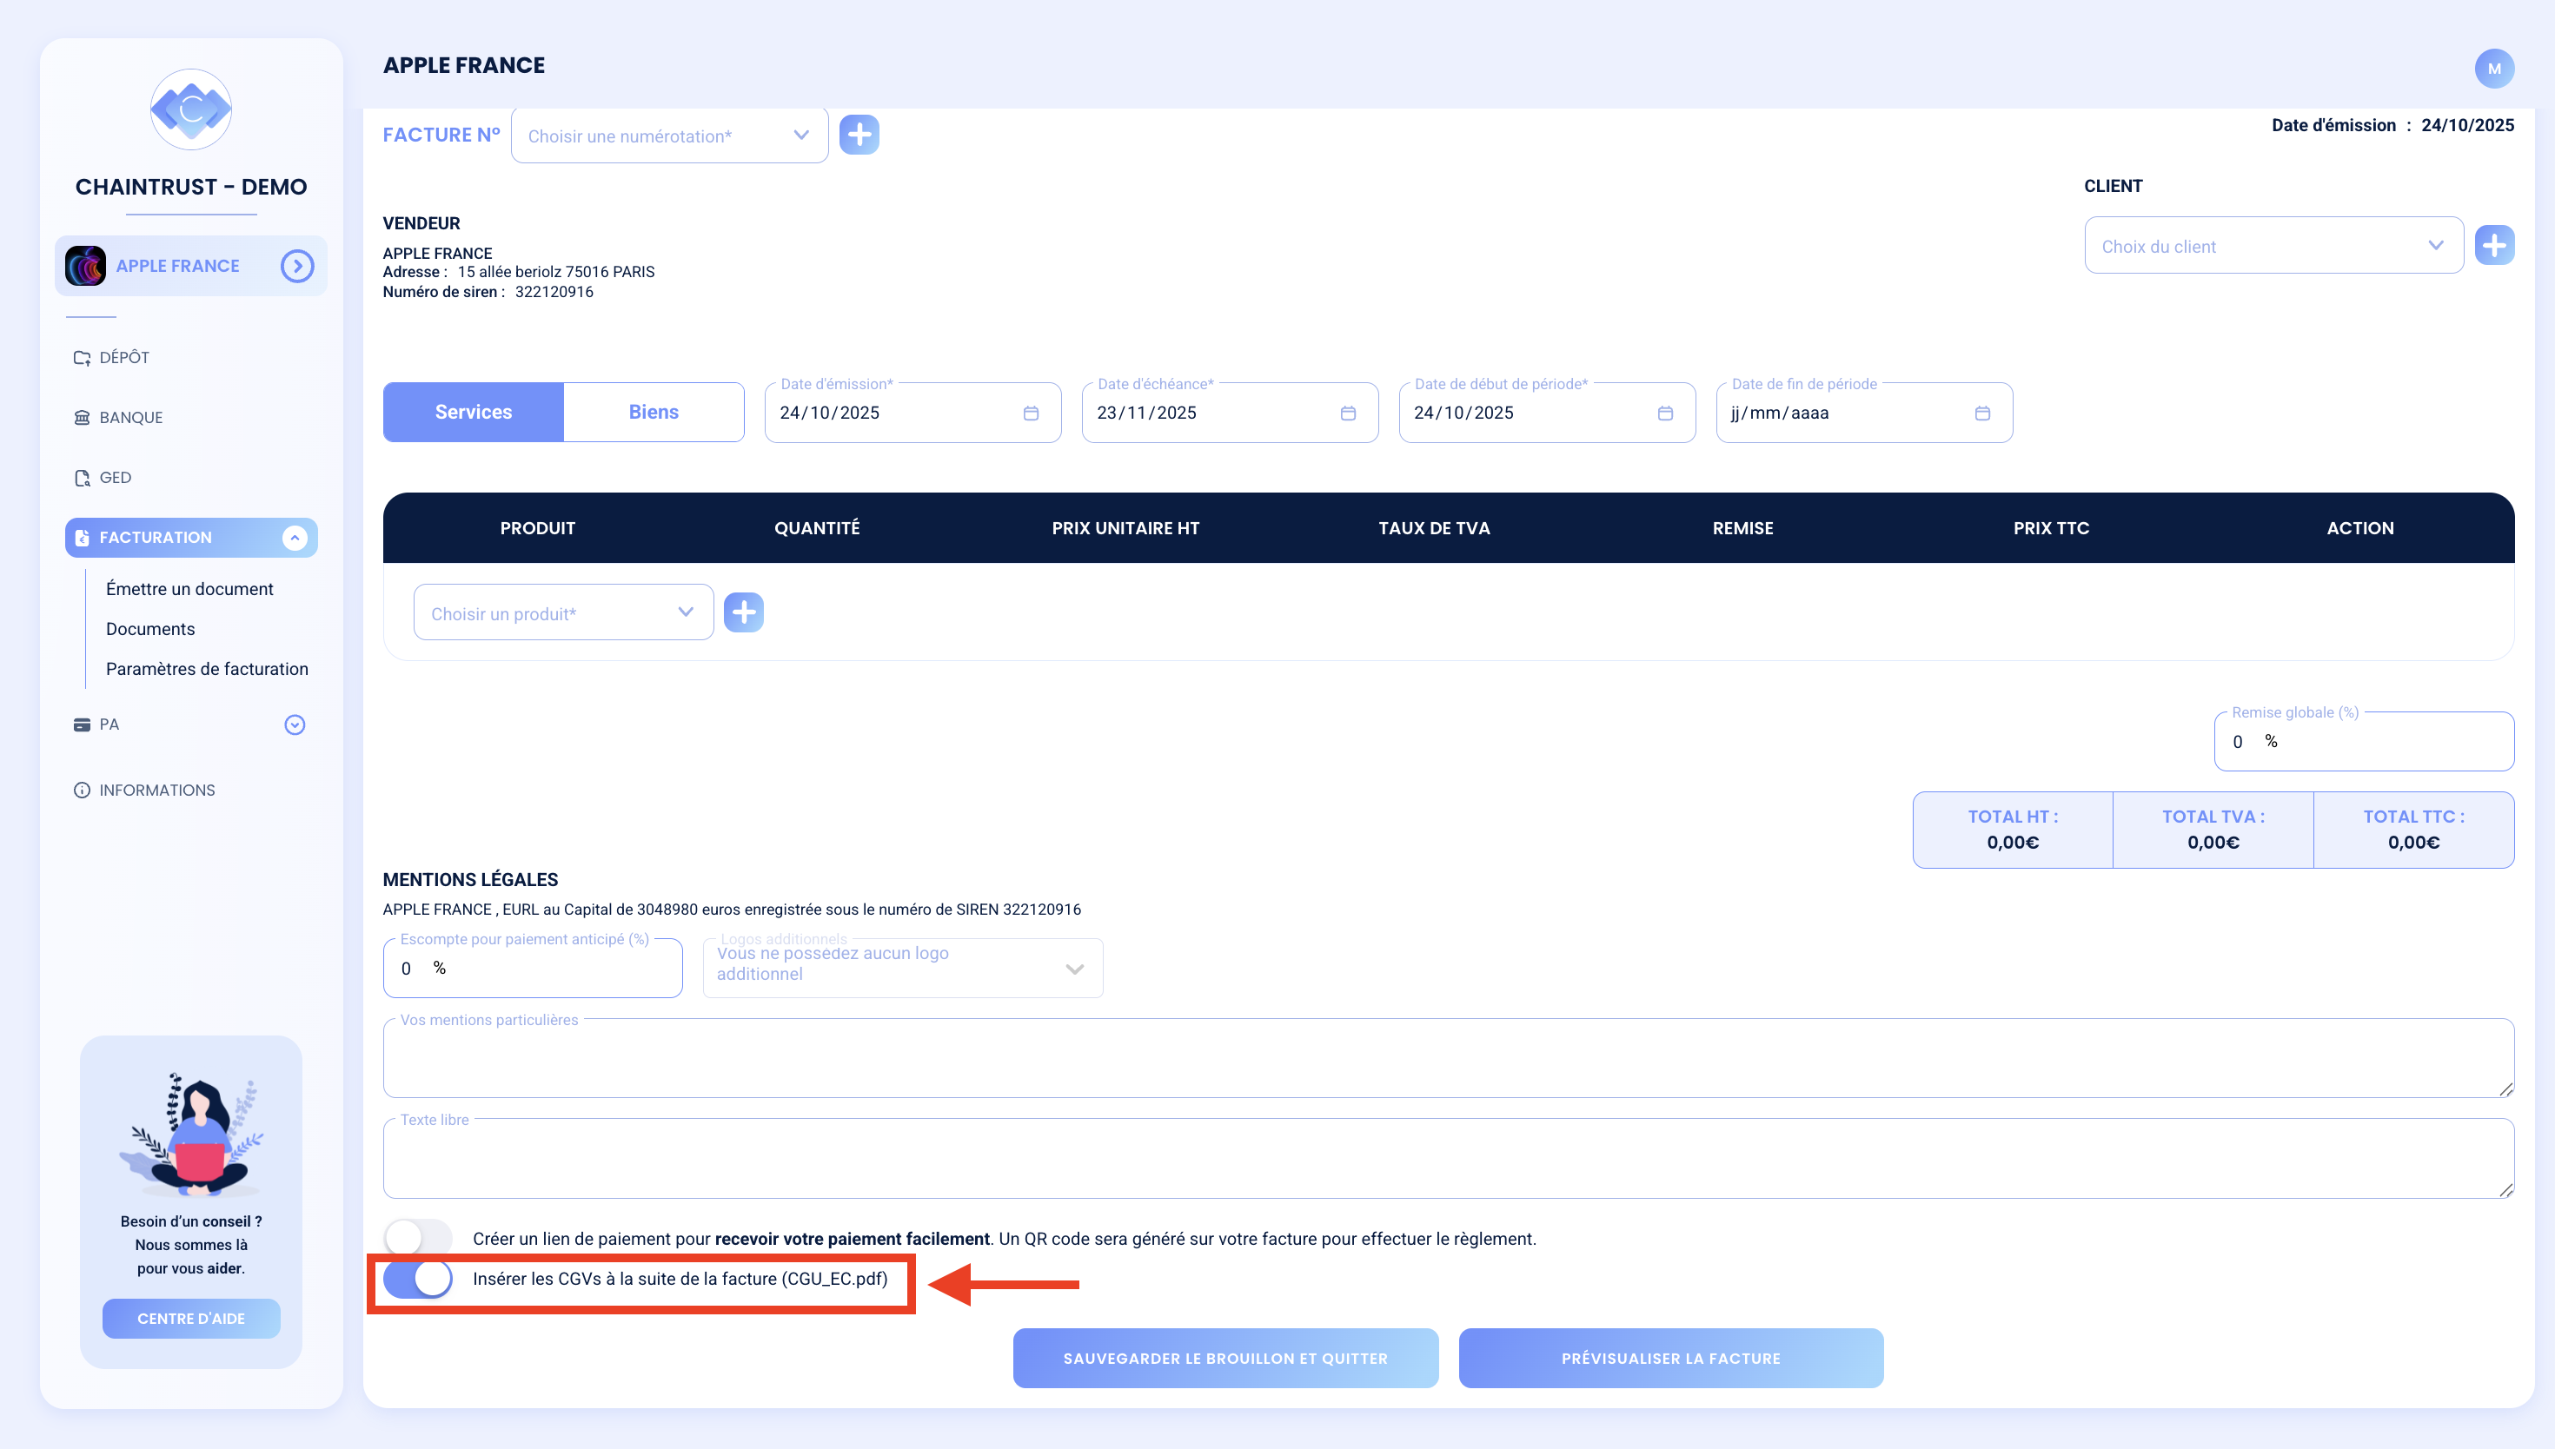Click the Date de fin de période field
The width and height of the screenshot is (2555, 1449).
1863,413
